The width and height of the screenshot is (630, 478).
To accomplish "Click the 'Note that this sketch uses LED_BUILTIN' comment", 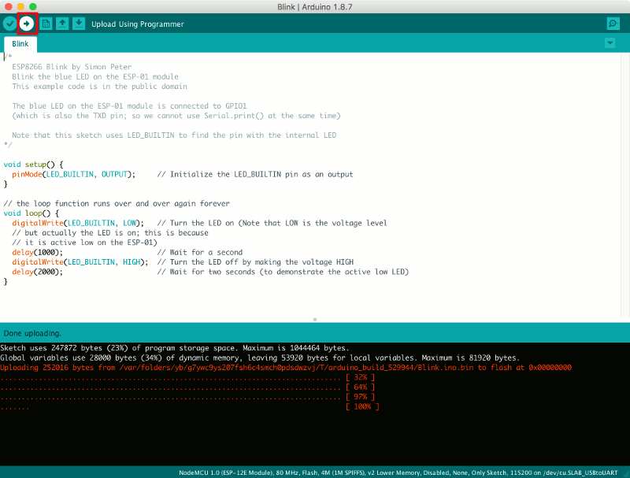I will (x=174, y=135).
